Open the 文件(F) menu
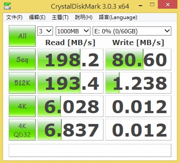This screenshot has width=180, height=163. tap(14, 17)
